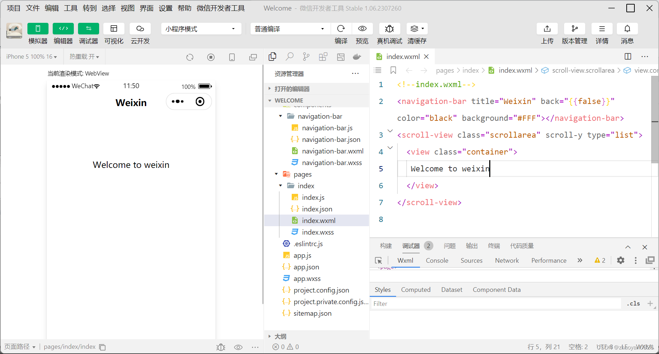659x354 pixels.
Task: Copy the page path pages/index/index
Action: pyautogui.click(x=102, y=347)
